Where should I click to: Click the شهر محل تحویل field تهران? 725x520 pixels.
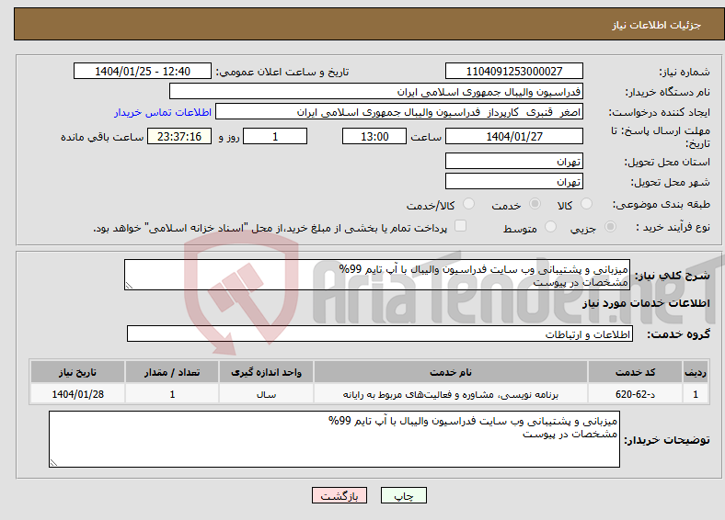[x=514, y=182]
